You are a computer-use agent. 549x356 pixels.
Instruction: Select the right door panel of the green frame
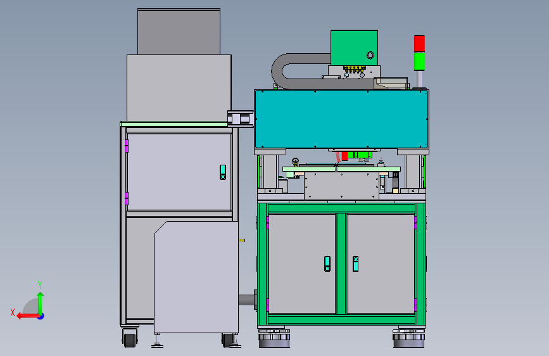pos(381,264)
